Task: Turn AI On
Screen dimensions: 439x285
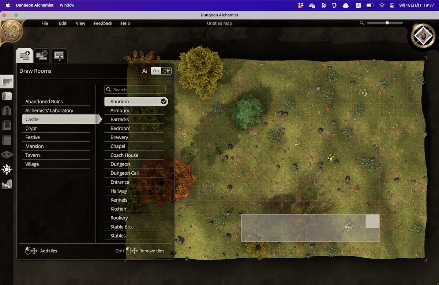Action: point(156,71)
